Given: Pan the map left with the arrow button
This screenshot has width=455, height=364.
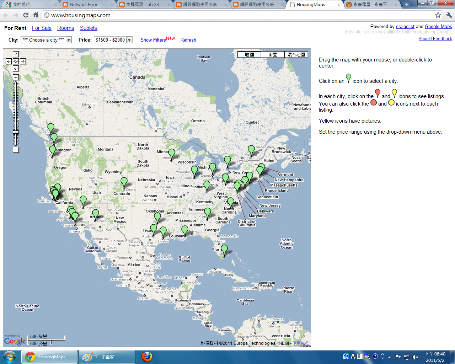Looking at the screenshot, I should 9,61.
